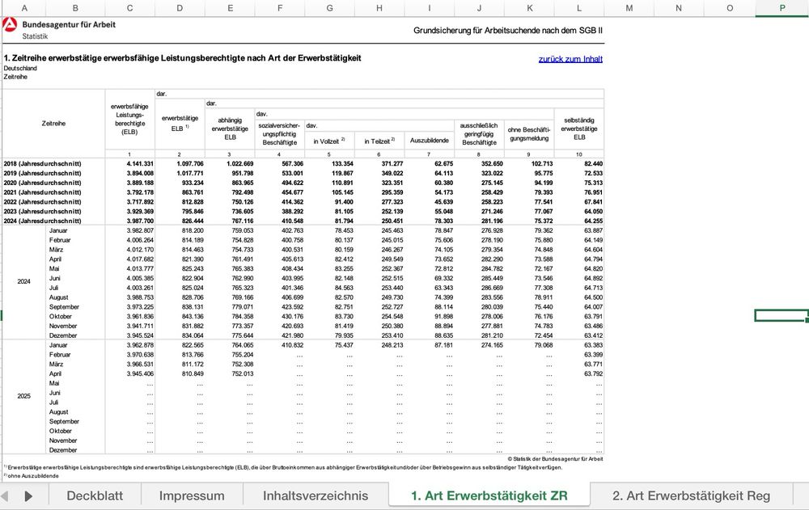Click the selected green-bordered cell in column P
Viewport: 809px width, 510px height.
(781, 315)
